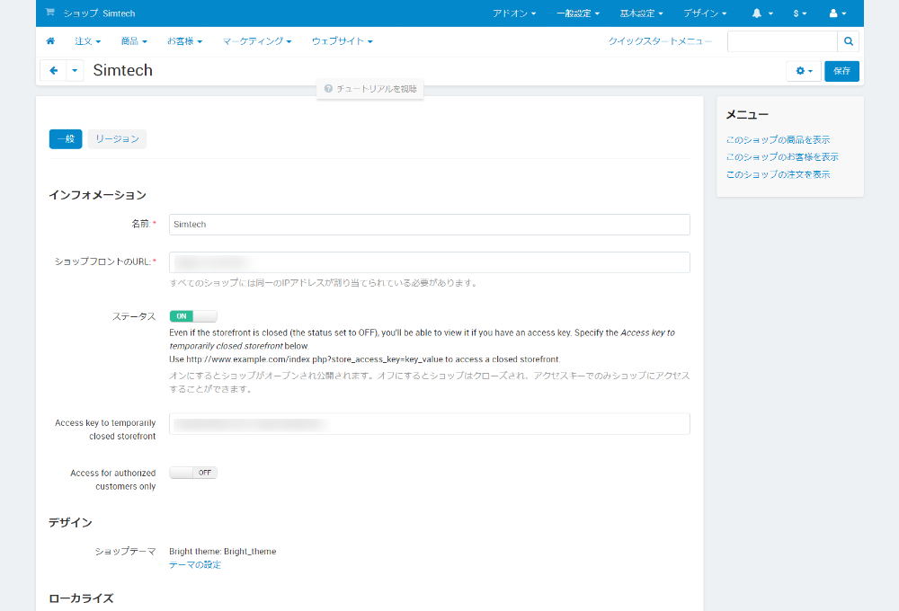This screenshot has width=899, height=611.
Task: Toggle the ステータス ON switch
Action: pyautogui.click(x=193, y=316)
